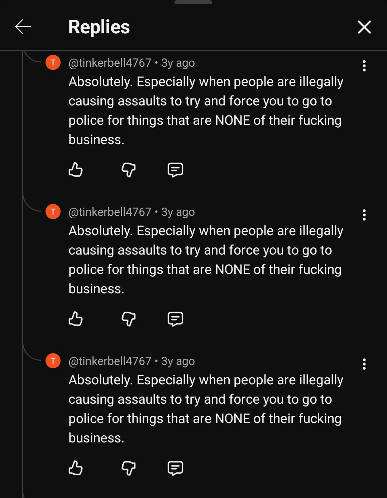Go back using the left arrow

[x=23, y=27]
